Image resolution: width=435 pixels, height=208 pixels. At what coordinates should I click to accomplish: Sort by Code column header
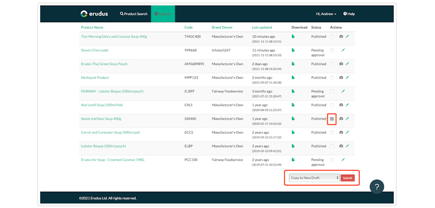[189, 27]
